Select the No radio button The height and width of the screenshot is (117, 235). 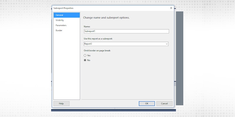pos(85,60)
